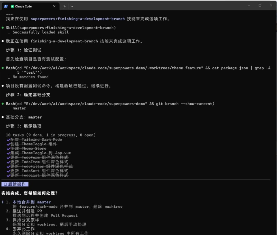Click the PowerShell icon in the tab
This screenshot has width=280, height=235.
coord(6,6)
